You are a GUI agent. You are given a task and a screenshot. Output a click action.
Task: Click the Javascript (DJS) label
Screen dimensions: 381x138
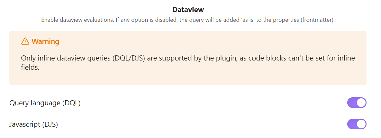point(33,125)
